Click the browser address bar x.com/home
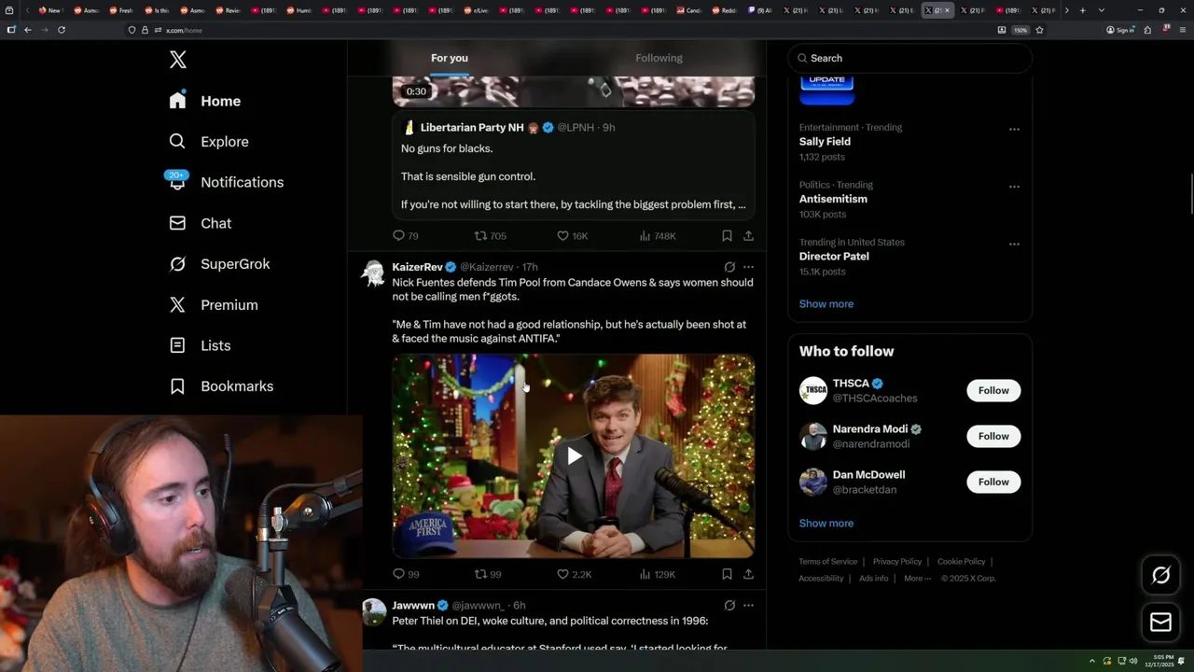Viewport: 1194px width, 672px height. (x=560, y=30)
